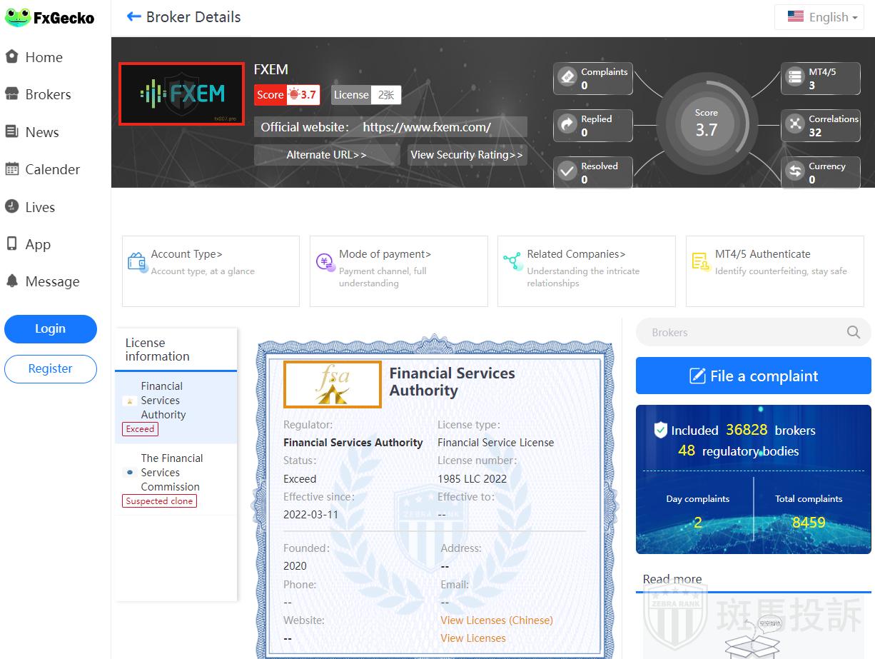875x659 pixels.
Task: Click the search magnifier icon
Action: (853, 332)
